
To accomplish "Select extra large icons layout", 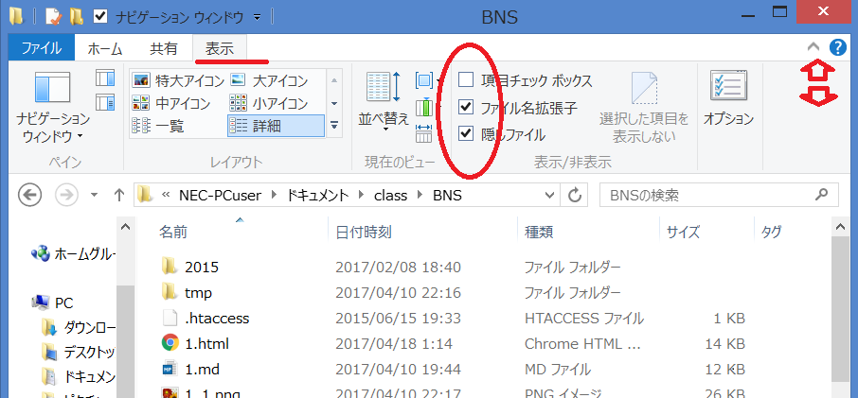I will click(178, 80).
